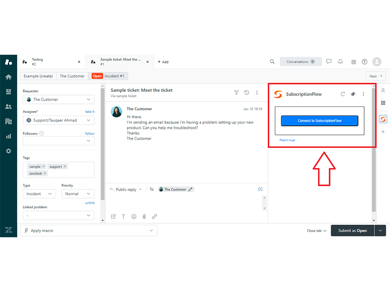
Task: Remove the 'sample' tag
Action: (x=43, y=167)
